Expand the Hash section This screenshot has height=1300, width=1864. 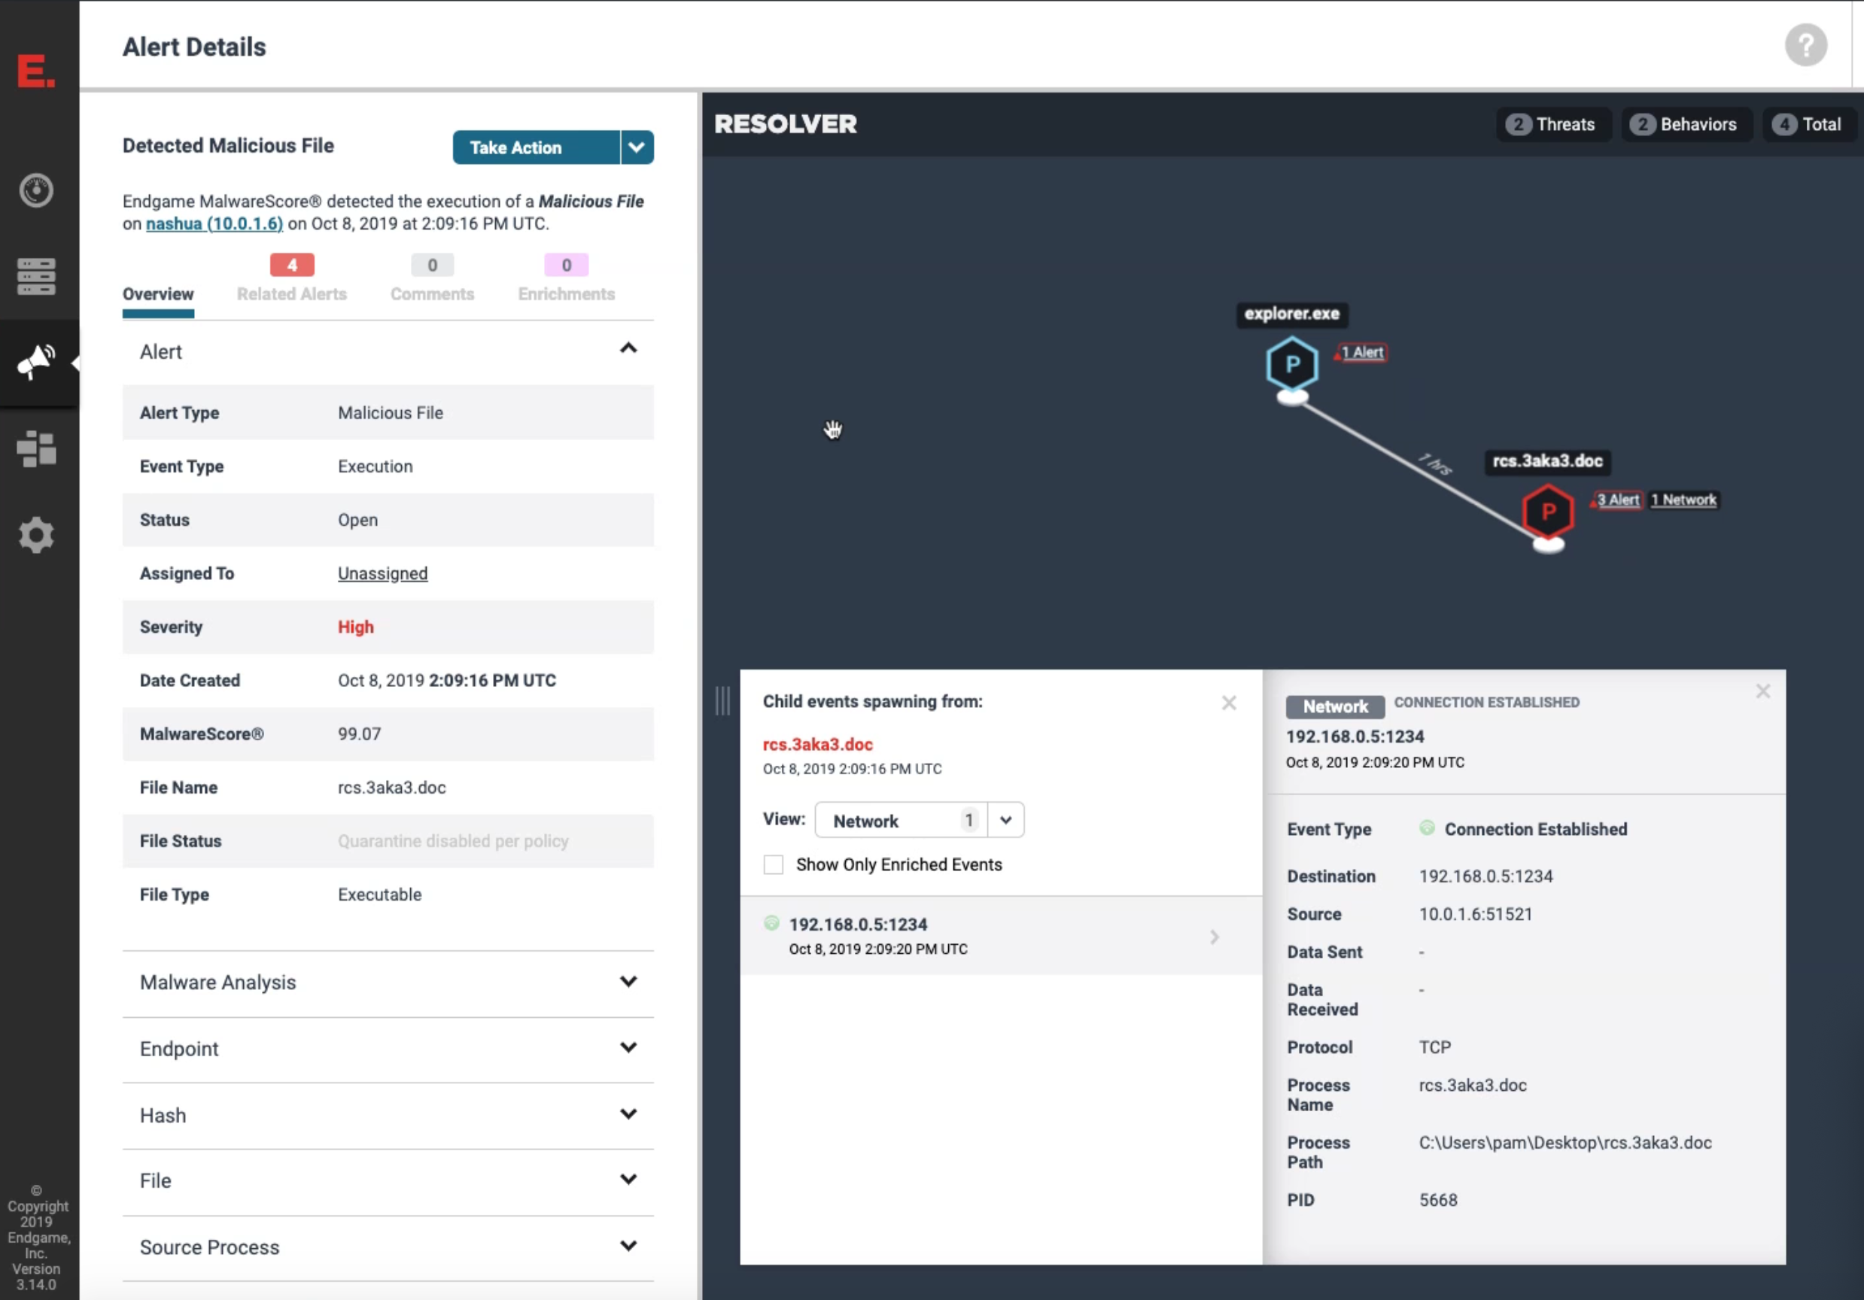(628, 1114)
